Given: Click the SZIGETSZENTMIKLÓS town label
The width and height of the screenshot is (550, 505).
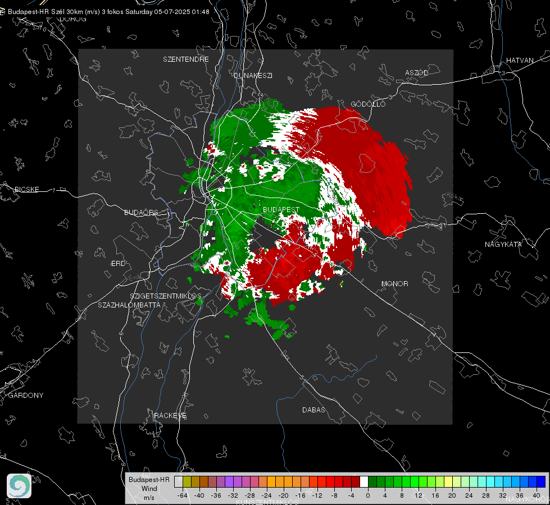Looking at the screenshot, I should 166,296.
